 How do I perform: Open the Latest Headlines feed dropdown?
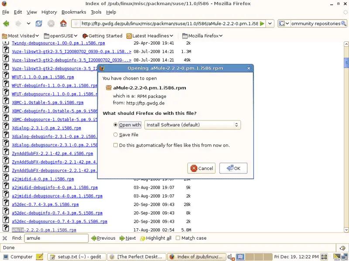[x=150, y=36]
